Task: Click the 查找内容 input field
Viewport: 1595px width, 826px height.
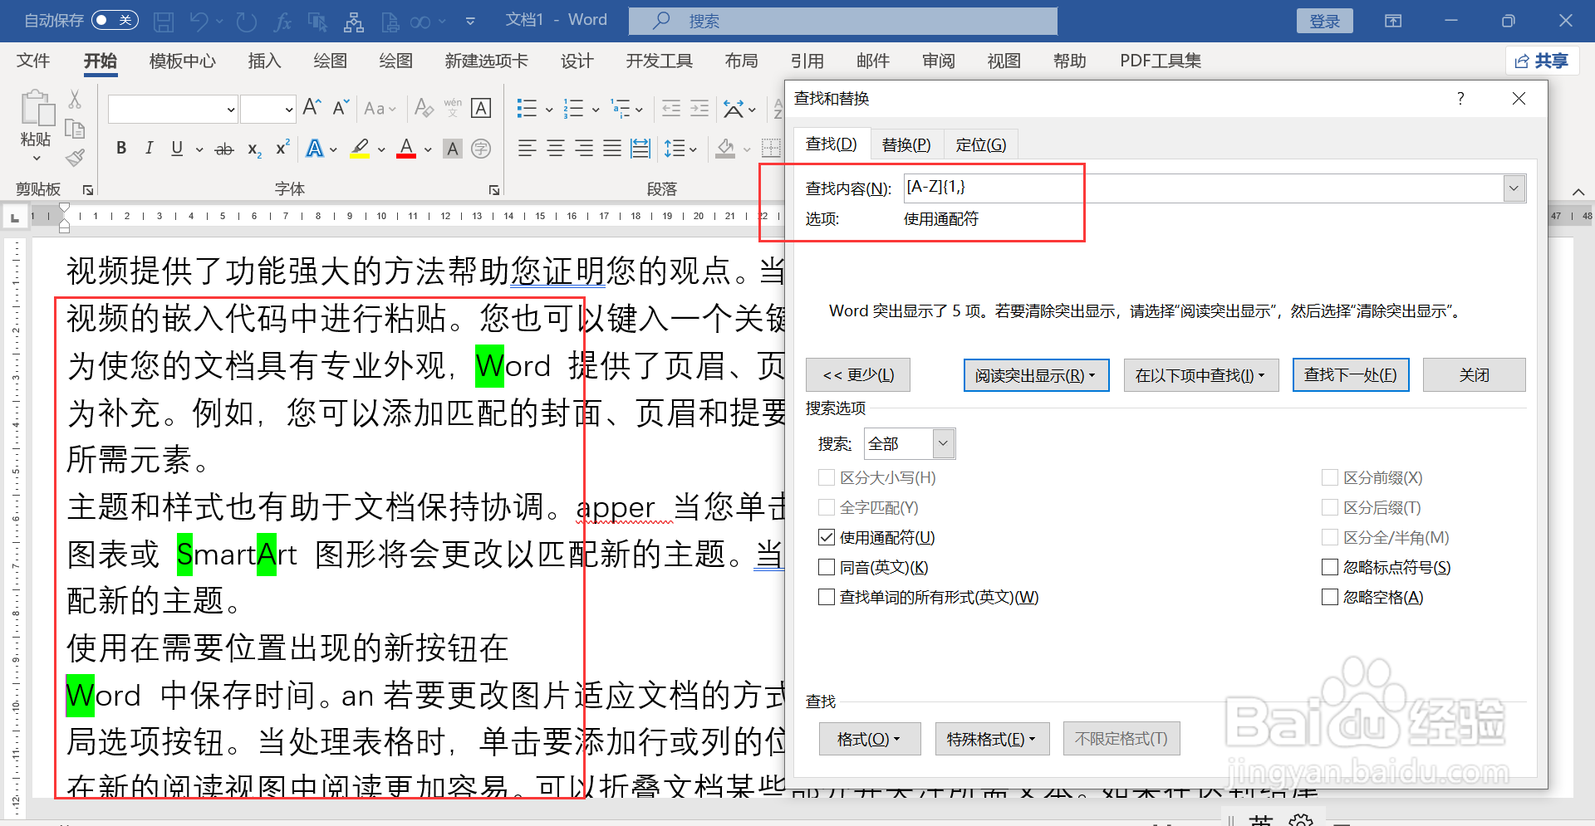Action: pyautogui.click(x=1204, y=188)
